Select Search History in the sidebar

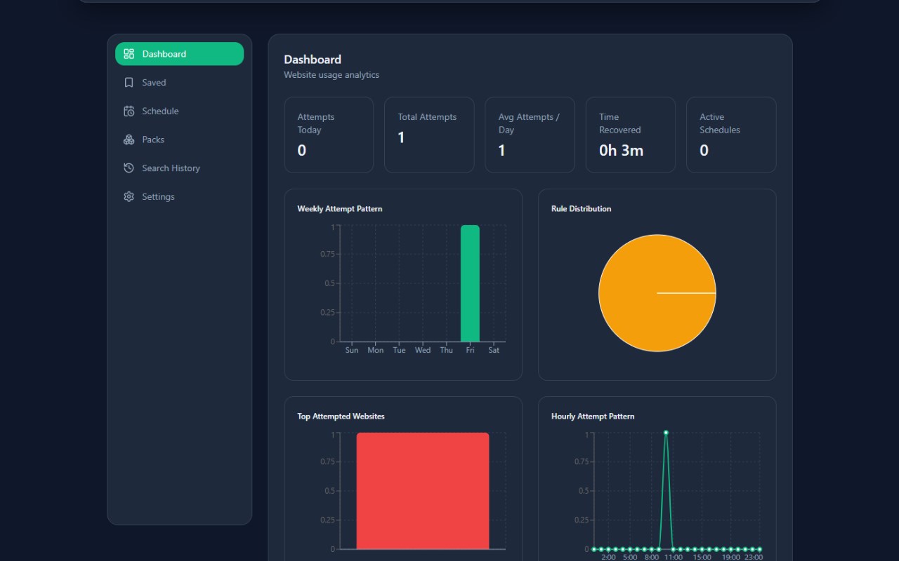point(180,168)
